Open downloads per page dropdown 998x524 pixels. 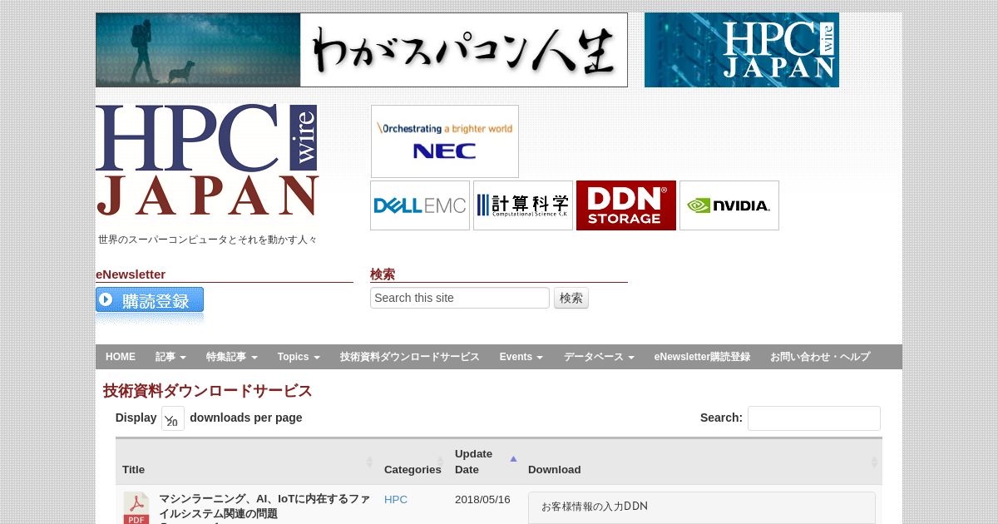pos(173,418)
